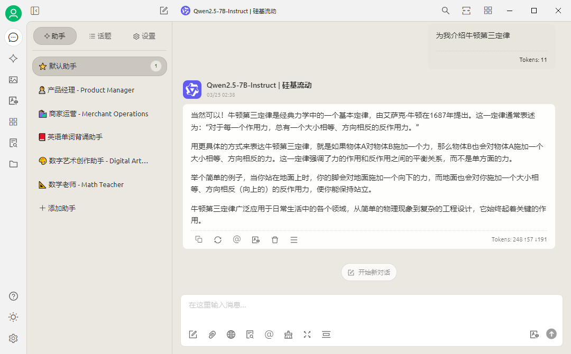Regenerate the Newton's third law response

click(x=218, y=239)
